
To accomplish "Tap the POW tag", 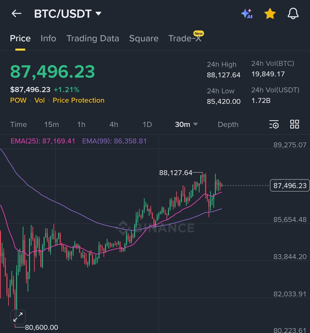I will [x=18, y=100].
